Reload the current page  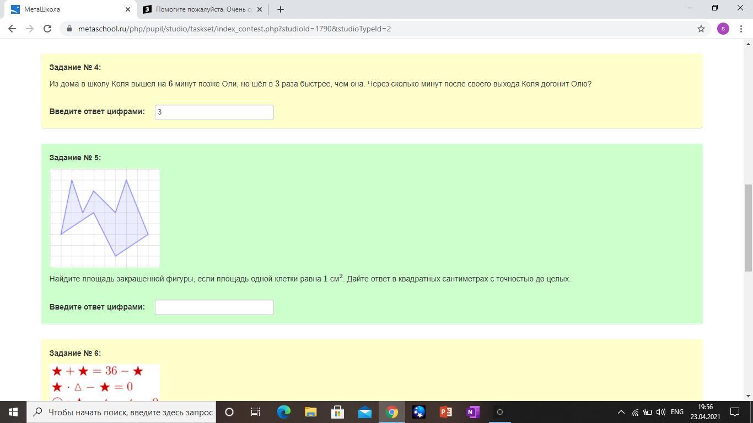tap(47, 29)
